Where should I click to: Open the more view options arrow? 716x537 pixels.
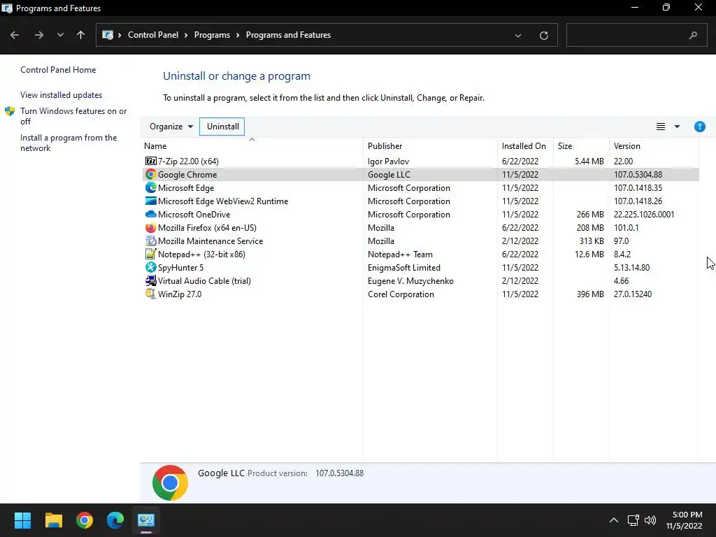677,127
